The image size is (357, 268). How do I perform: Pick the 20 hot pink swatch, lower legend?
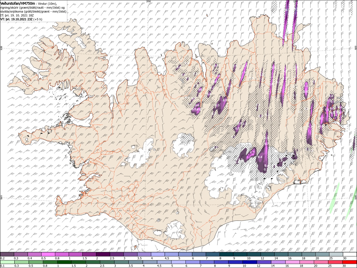pos(321,262)
